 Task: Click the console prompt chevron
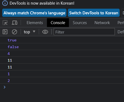[5, 87]
